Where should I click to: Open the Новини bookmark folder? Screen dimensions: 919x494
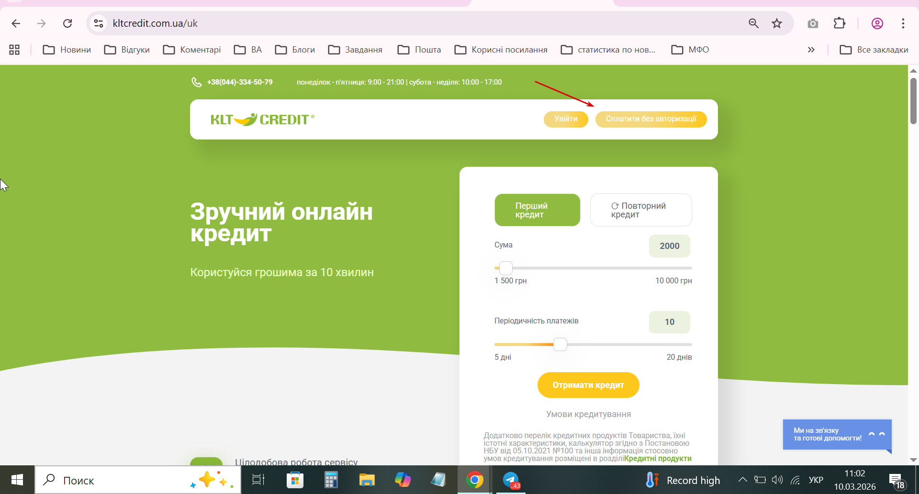[67, 50]
